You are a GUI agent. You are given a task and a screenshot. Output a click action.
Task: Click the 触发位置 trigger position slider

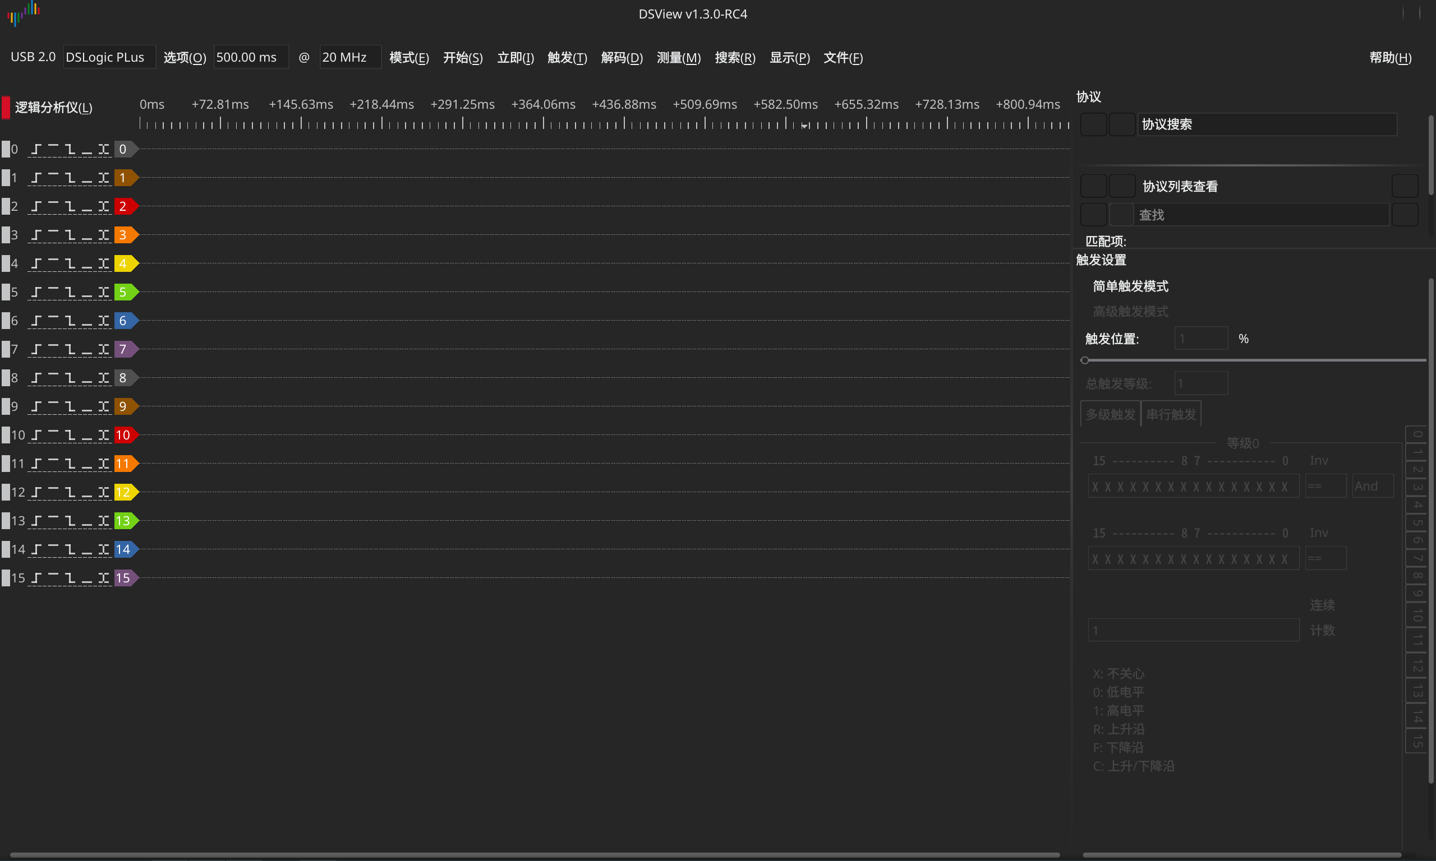1254,360
